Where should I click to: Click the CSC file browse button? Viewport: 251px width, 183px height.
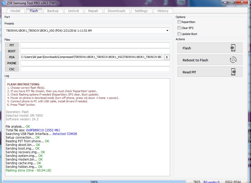click(12, 69)
